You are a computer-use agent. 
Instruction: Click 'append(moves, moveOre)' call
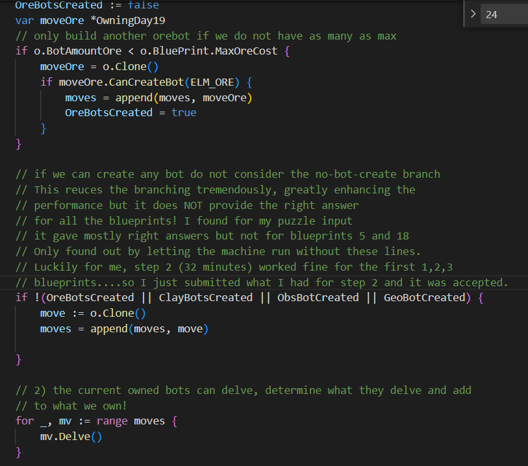pyautogui.click(x=184, y=97)
